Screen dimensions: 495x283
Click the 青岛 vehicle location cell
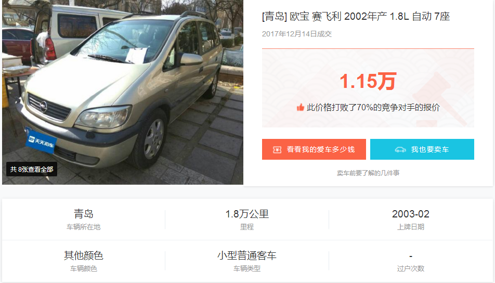(83, 219)
